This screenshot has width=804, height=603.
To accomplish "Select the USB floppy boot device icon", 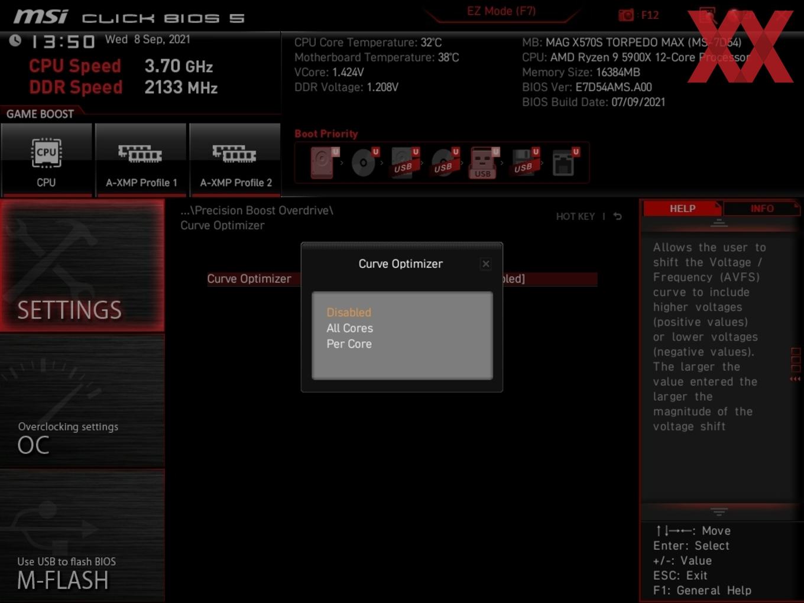I will point(524,163).
